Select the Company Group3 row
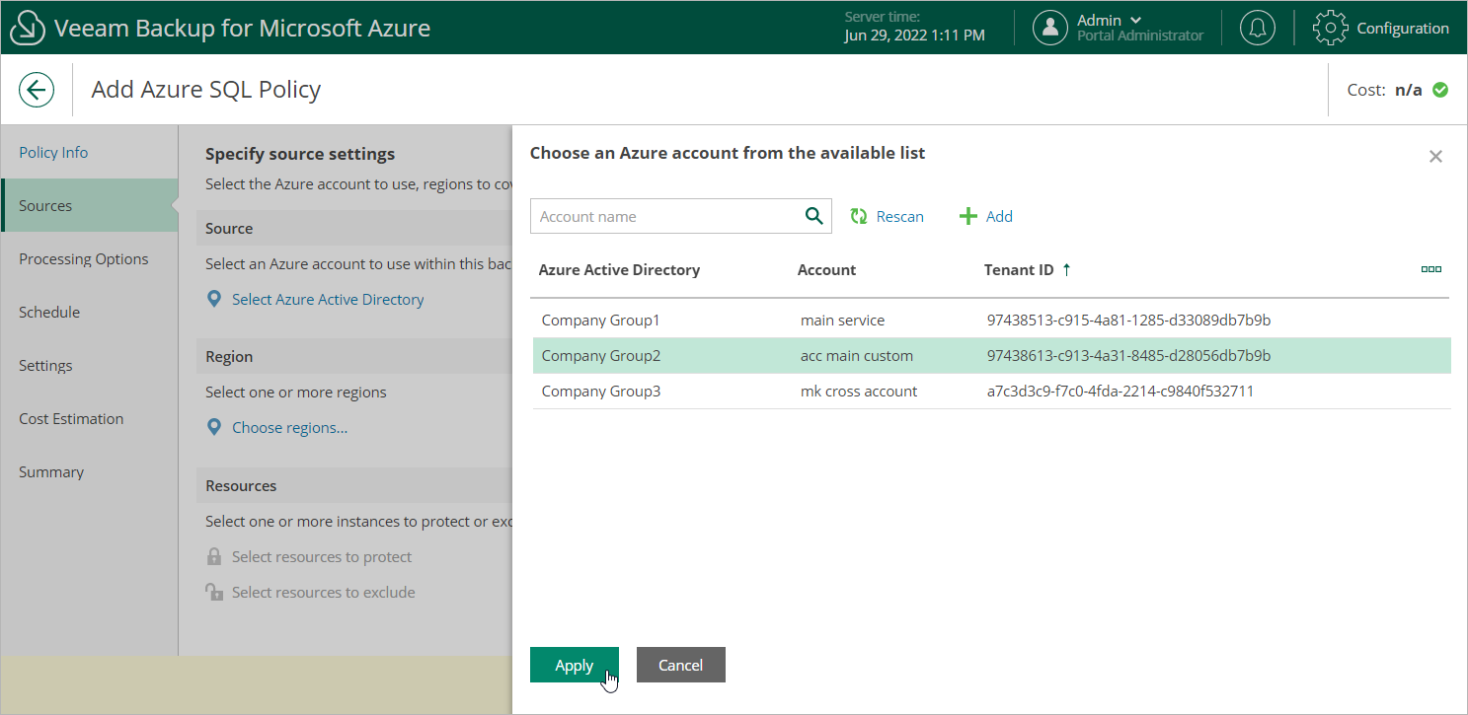This screenshot has width=1468, height=715. 600,391
